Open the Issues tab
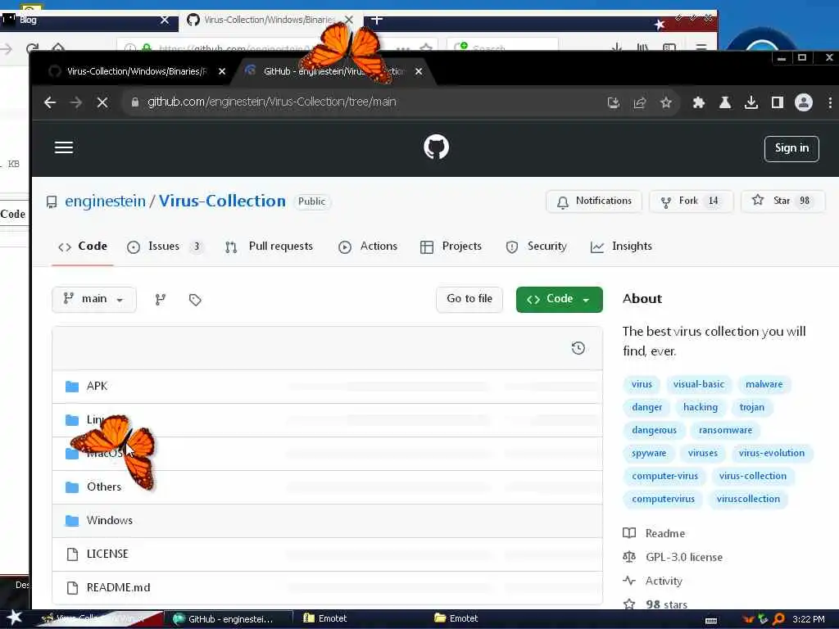Viewport: 839px width, 629px height. [164, 247]
